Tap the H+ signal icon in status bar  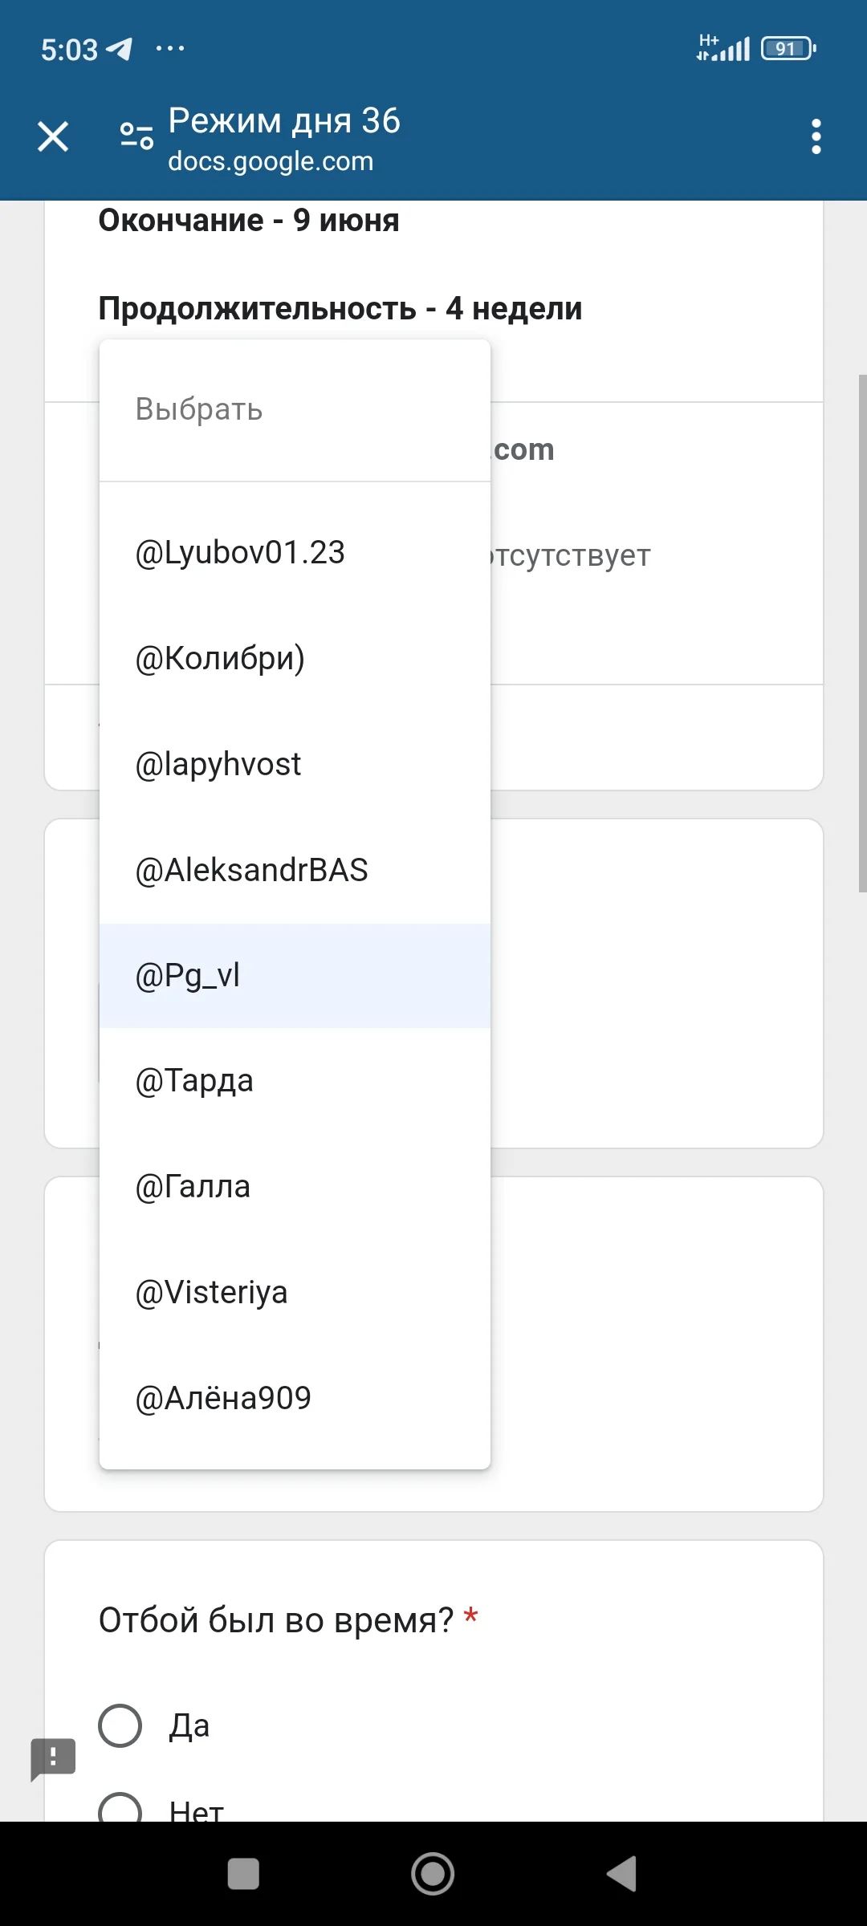721,48
